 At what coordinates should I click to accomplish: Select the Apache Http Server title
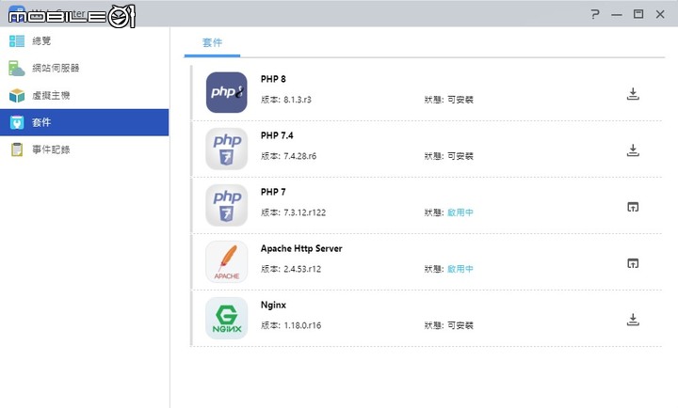301,249
